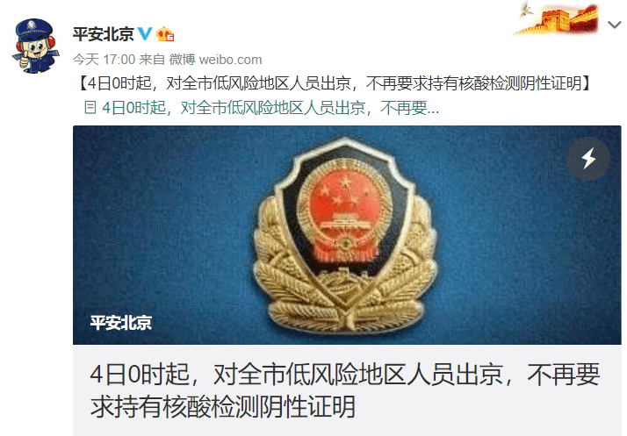Click the bracketed post headline text
This screenshot has height=436, width=627.
335,83
